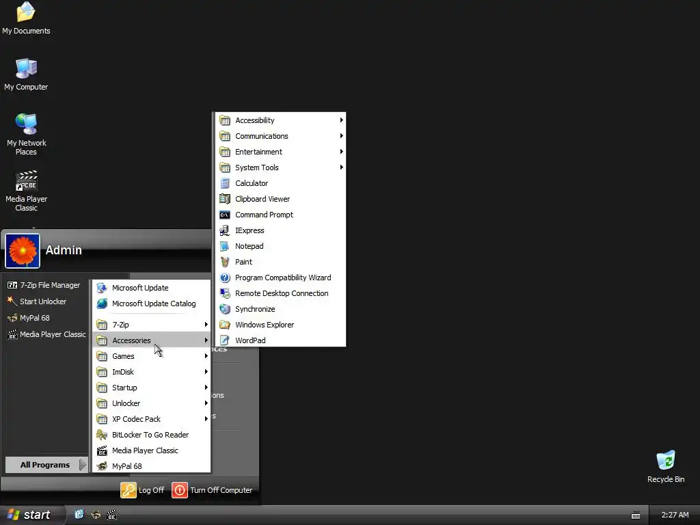Click the Log Off button
The height and width of the screenshot is (525, 700).
pos(142,490)
